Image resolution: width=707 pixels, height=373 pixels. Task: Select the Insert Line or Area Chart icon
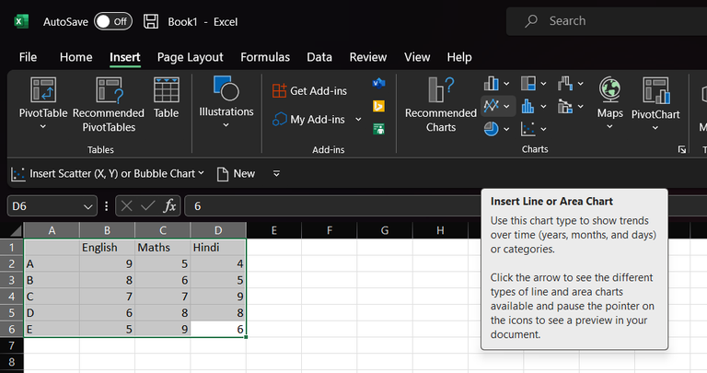coord(492,106)
